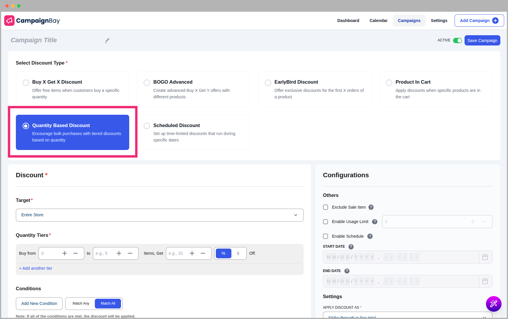Click the help icon beside Enable Usage Limit
The width and height of the screenshot is (508, 319).
click(374, 222)
